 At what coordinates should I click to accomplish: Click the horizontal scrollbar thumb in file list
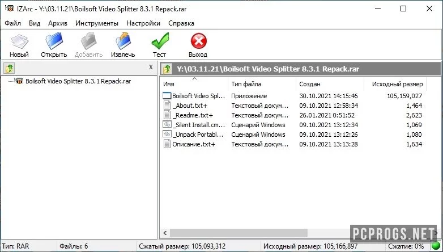(238, 233)
